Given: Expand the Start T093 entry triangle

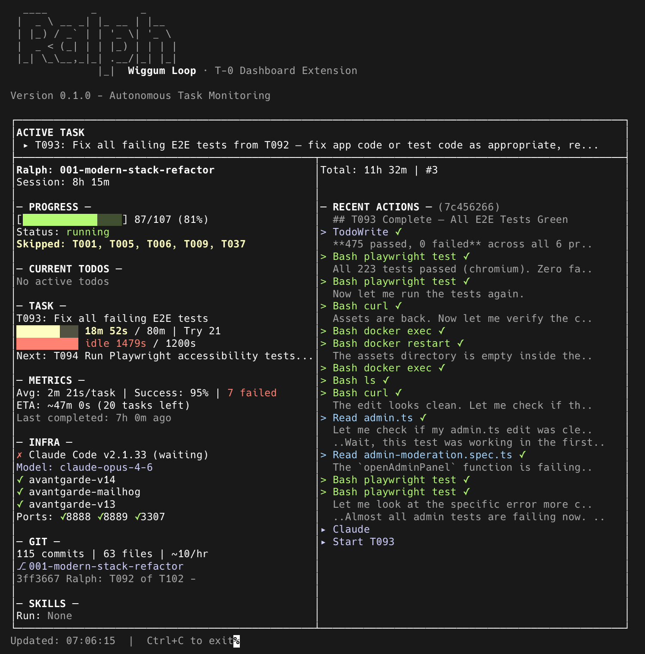Looking at the screenshot, I should (324, 542).
